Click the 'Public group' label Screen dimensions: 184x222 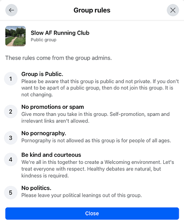[x=43, y=40]
